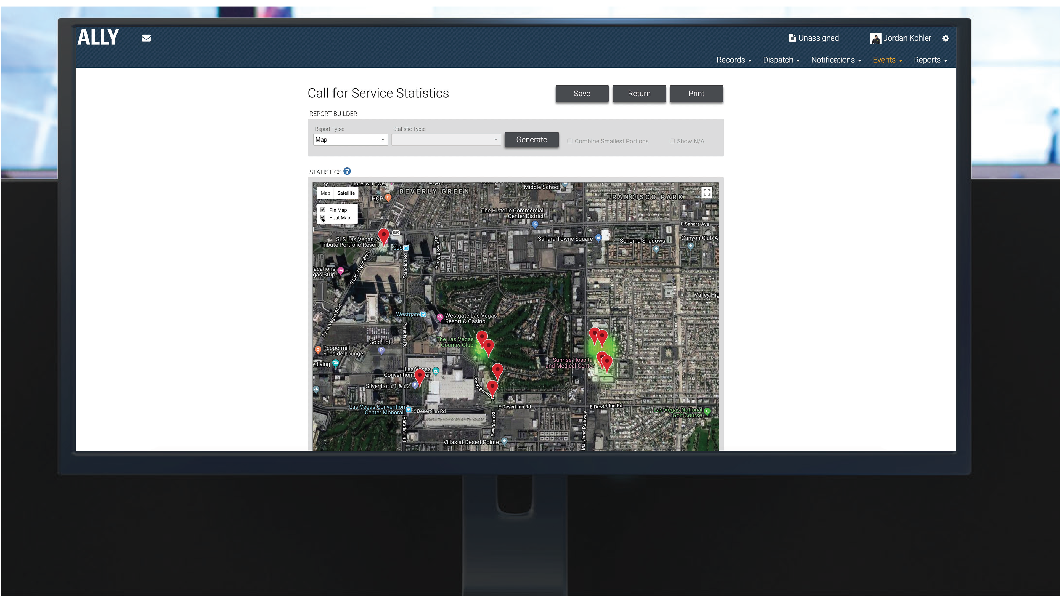Click the Sonoma Shadows location marker
This screenshot has height=596, width=1060.
(x=656, y=249)
